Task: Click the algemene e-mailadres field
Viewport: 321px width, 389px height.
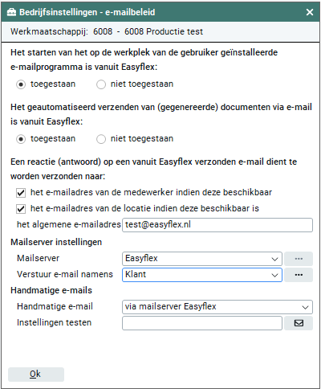Action: click(217, 225)
